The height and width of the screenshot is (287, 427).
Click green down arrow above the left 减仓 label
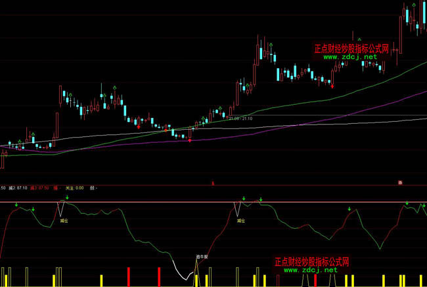[66, 197]
